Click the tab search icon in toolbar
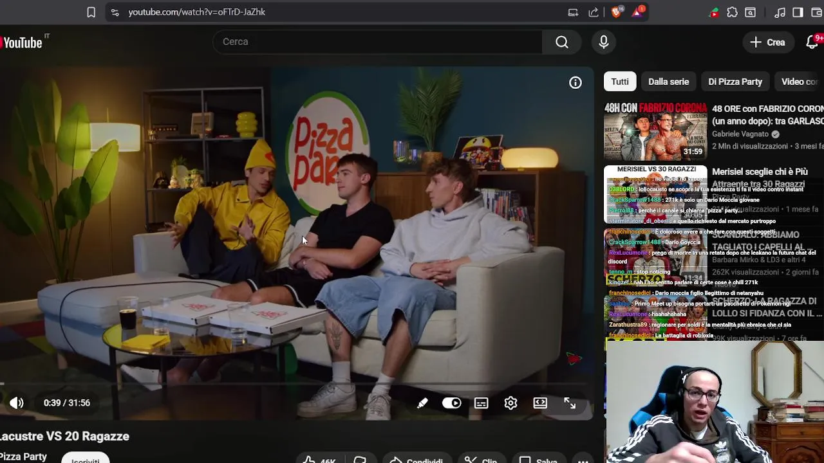The width and height of the screenshot is (824, 463). click(751, 12)
